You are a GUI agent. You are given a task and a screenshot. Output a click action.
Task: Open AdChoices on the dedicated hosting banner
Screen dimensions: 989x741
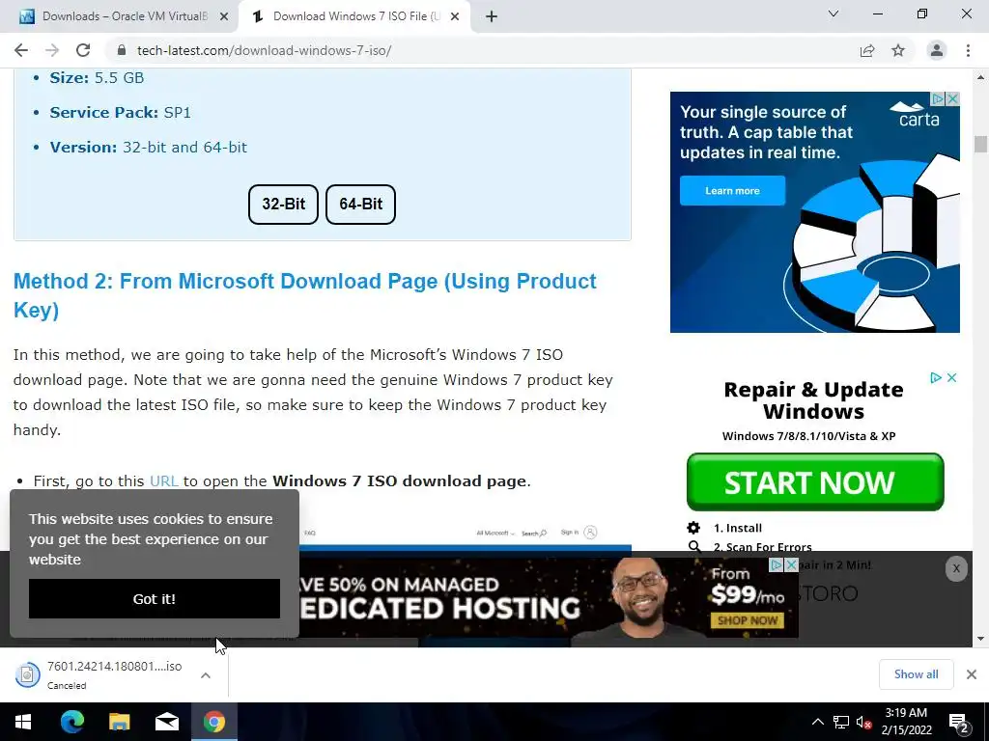[777, 564]
